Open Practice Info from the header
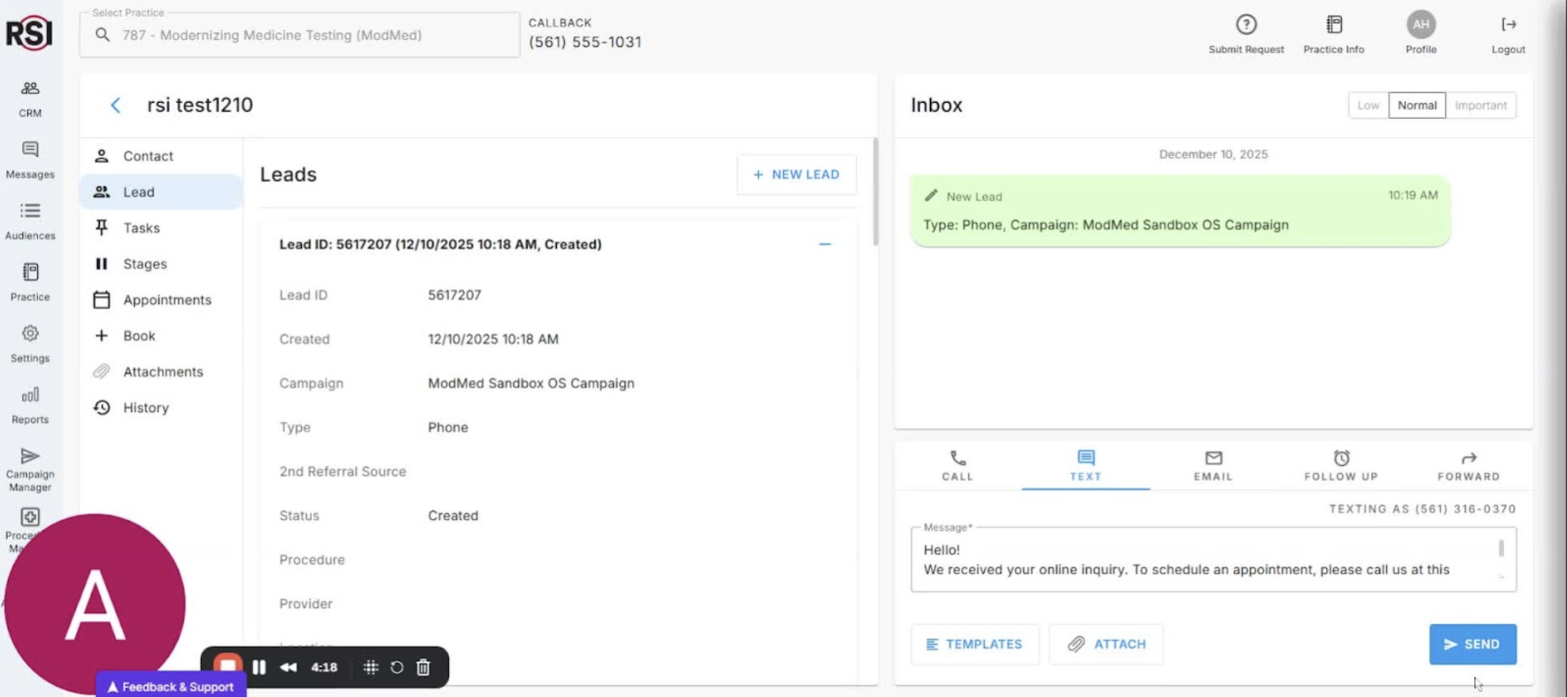 [1333, 33]
